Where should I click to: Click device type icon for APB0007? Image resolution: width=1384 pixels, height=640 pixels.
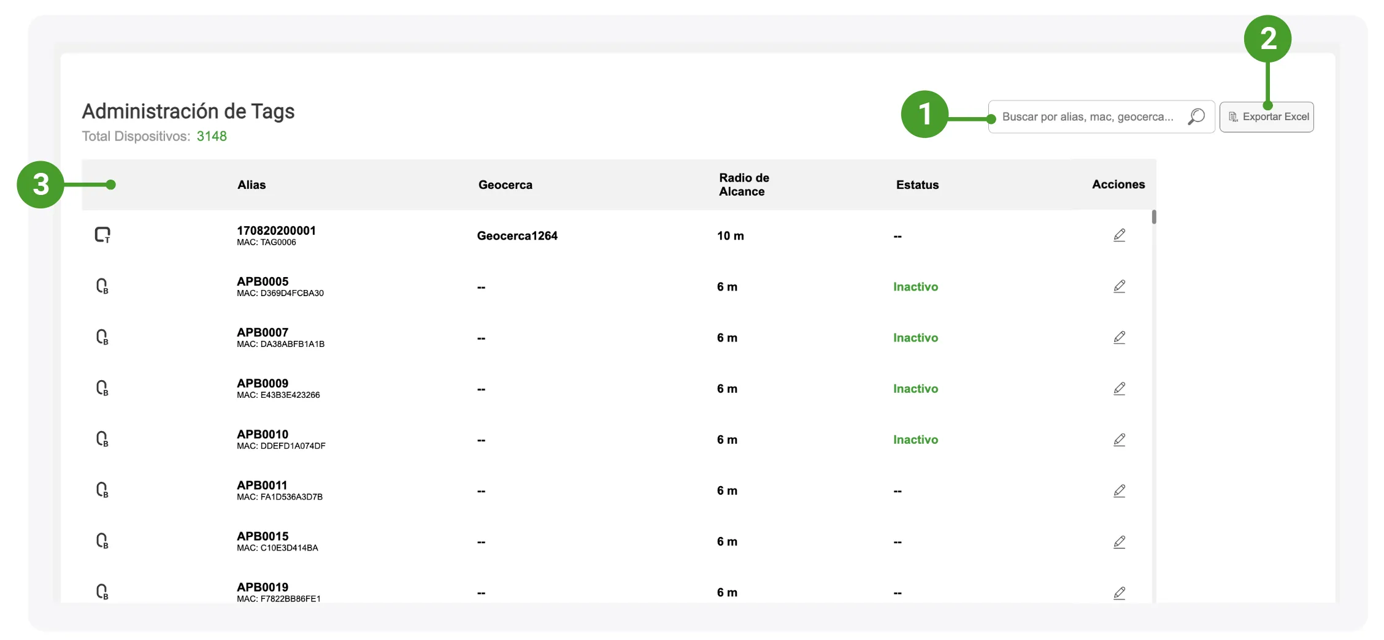(102, 337)
